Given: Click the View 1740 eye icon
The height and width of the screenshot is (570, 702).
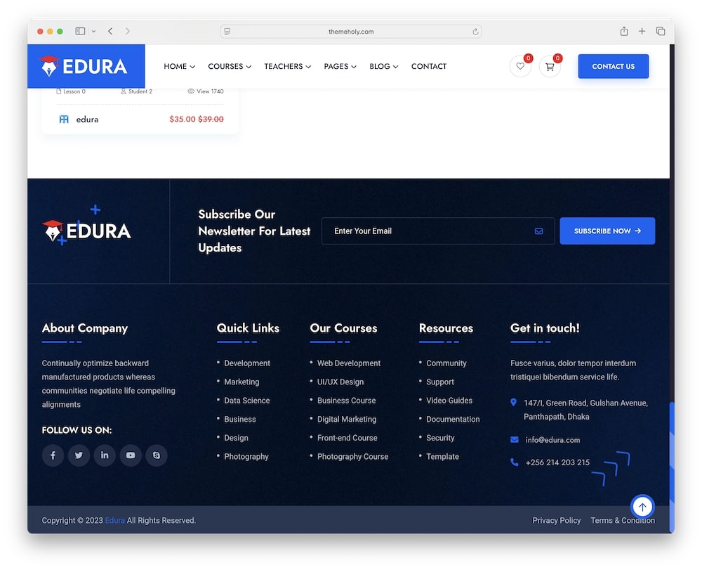Looking at the screenshot, I should (191, 91).
